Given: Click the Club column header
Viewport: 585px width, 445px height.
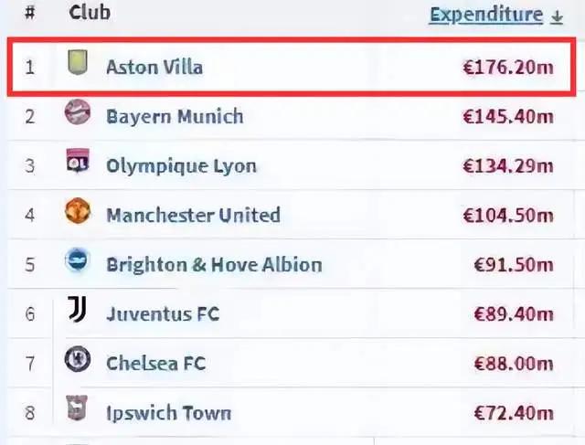Looking at the screenshot, I should [90, 12].
